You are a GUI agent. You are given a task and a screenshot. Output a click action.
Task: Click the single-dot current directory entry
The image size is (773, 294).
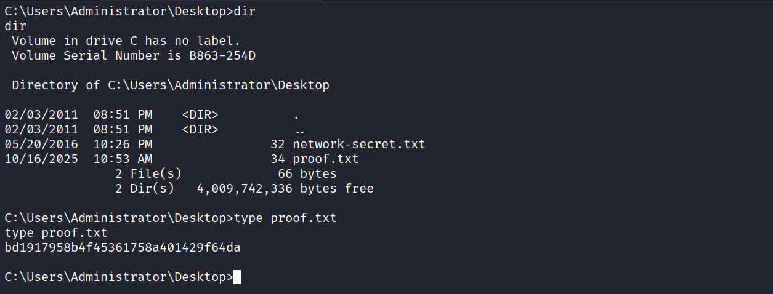click(x=296, y=115)
